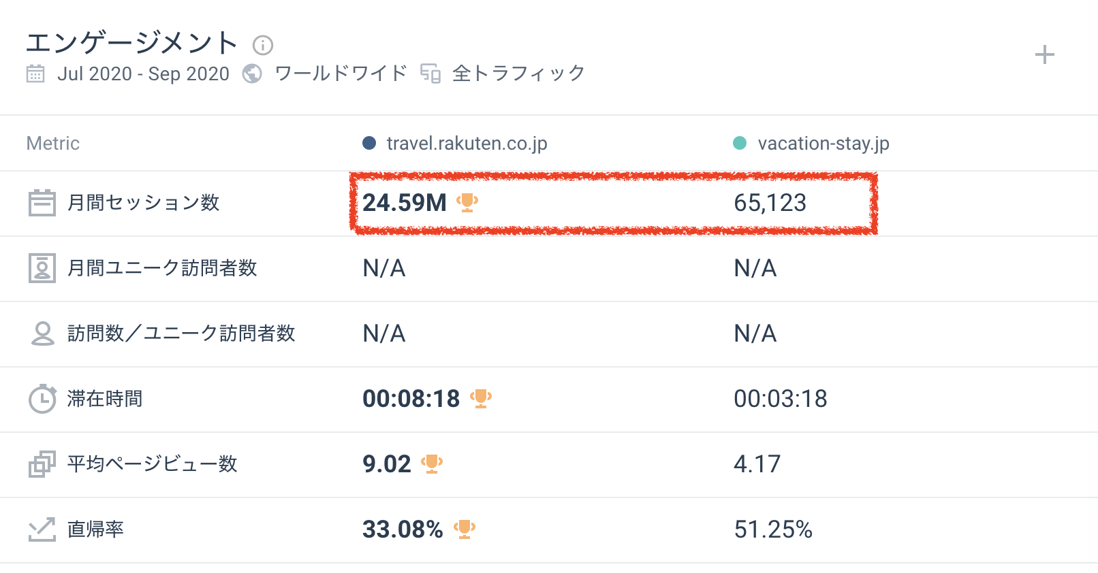
Task: Click the 月間セッション数 calendar icon
Action: (x=42, y=203)
